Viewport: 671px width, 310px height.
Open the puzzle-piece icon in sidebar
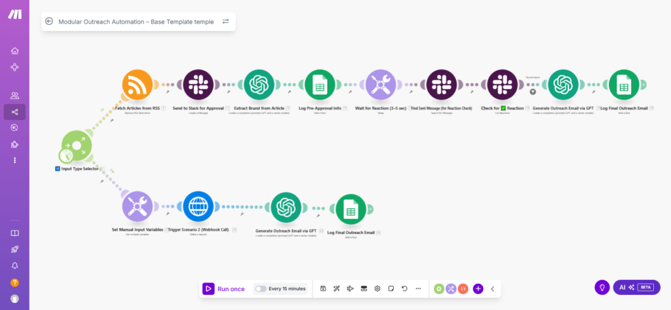coord(14,144)
